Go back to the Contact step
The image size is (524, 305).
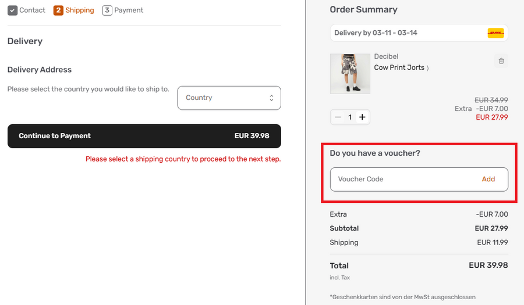click(x=32, y=10)
